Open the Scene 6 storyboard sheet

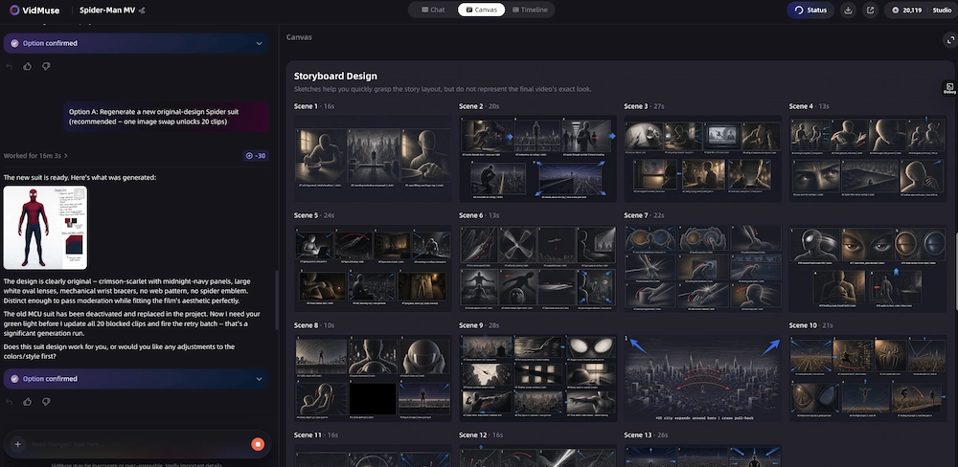pos(537,269)
